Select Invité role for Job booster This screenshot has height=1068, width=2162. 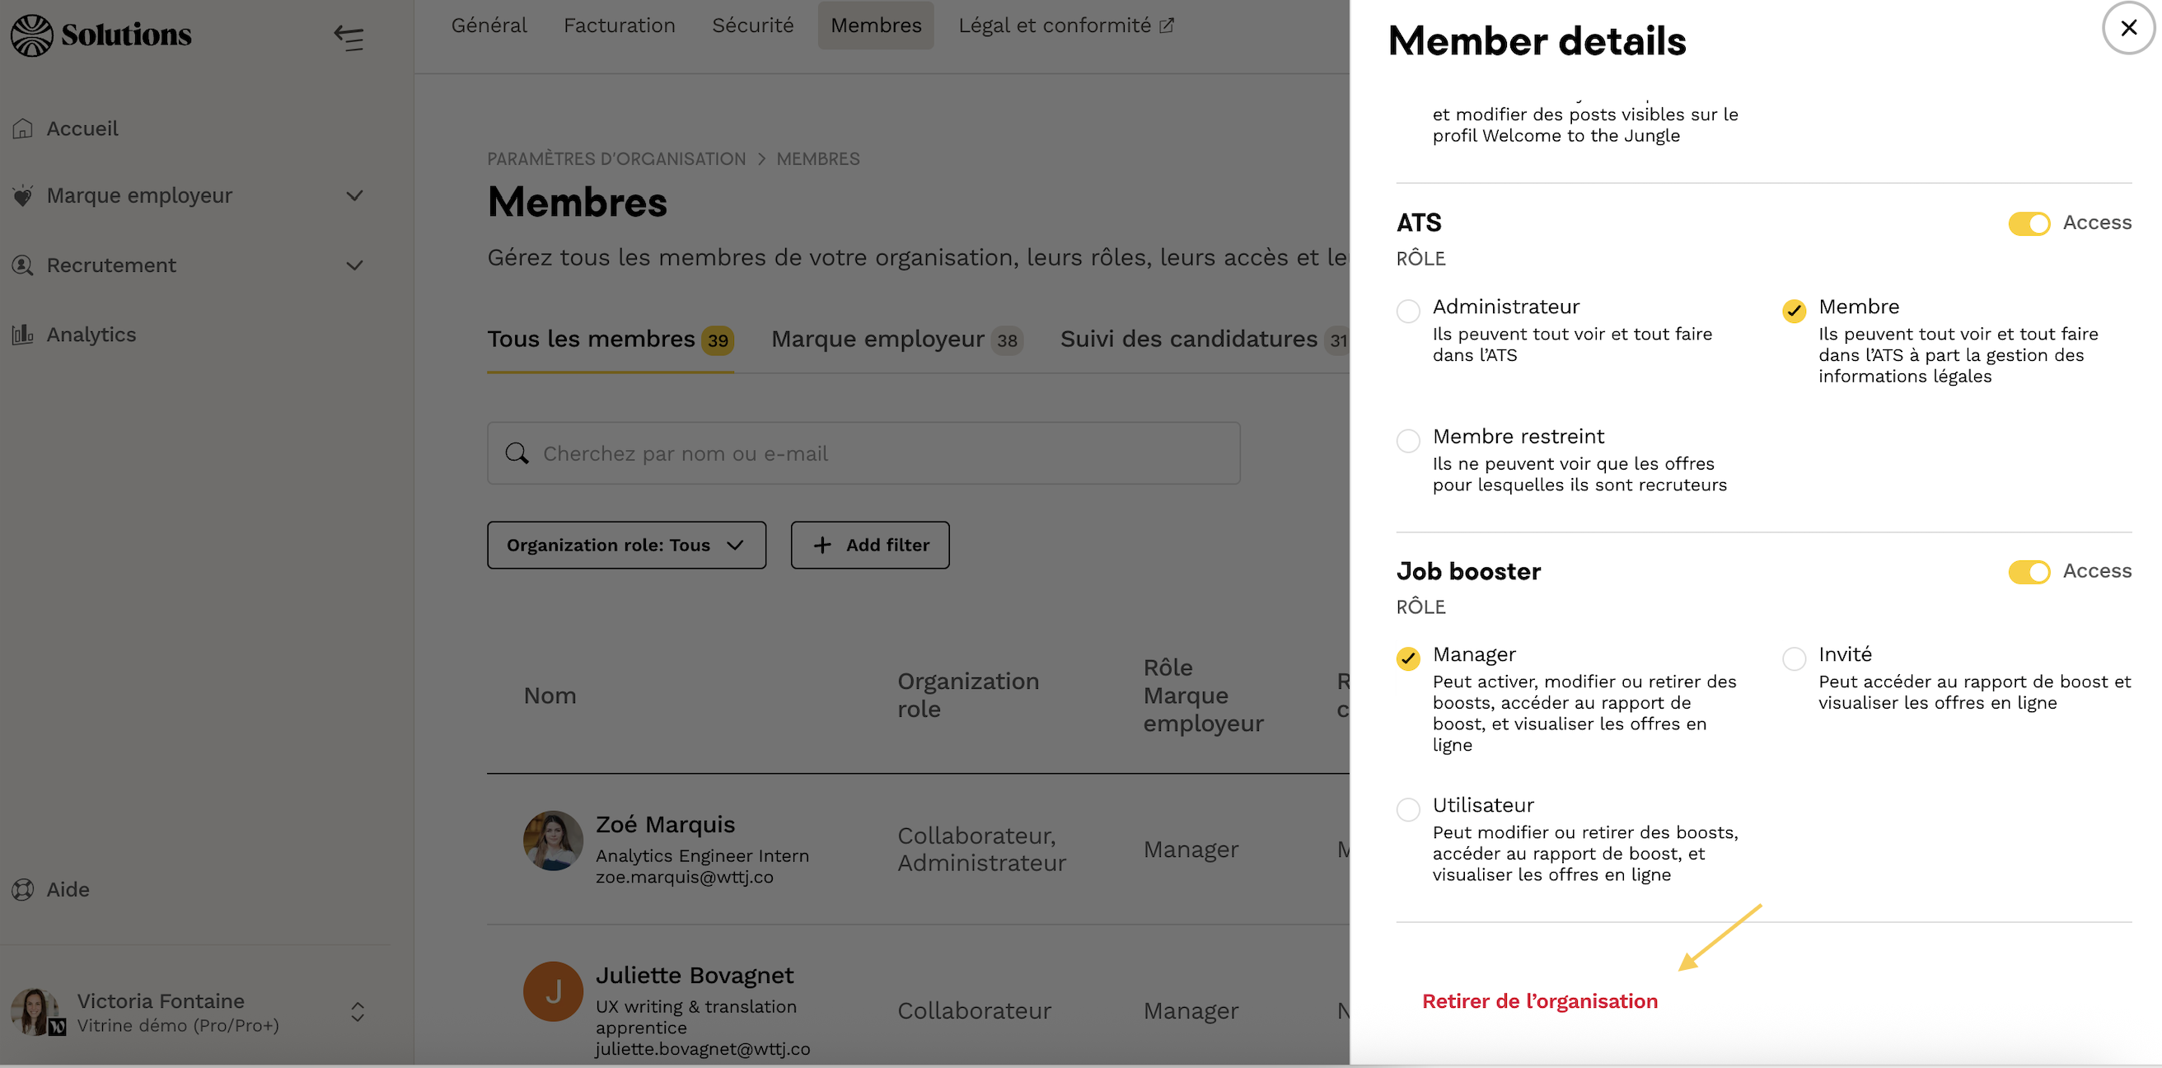tap(1794, 658)
